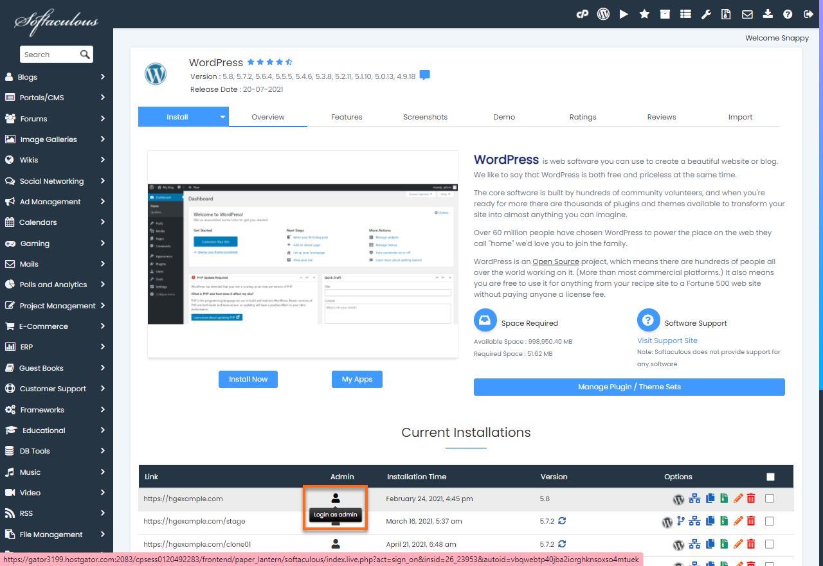Screen dimensions: 823x566
Task: Expand the Blogs sidebar category
Action: 56,76
